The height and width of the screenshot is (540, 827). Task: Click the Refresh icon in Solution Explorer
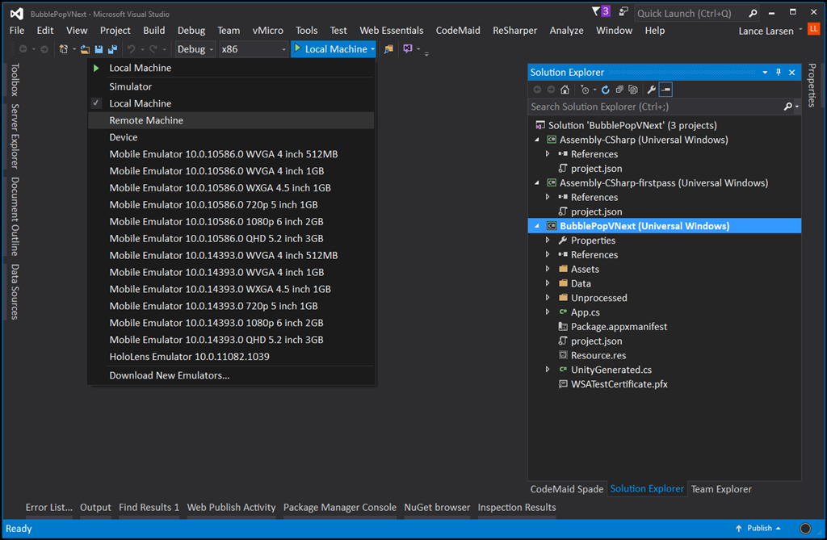pos(606,90)
